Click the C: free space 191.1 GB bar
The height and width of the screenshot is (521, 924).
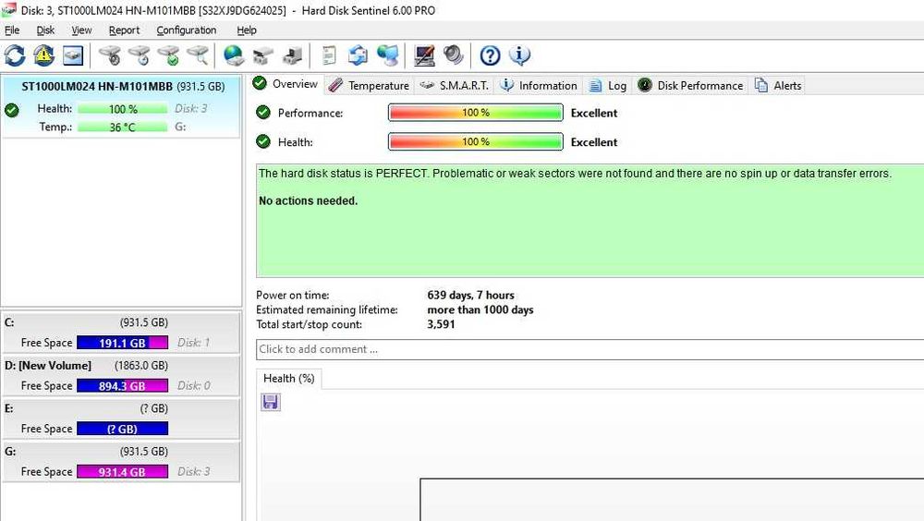tap(123, 343)
